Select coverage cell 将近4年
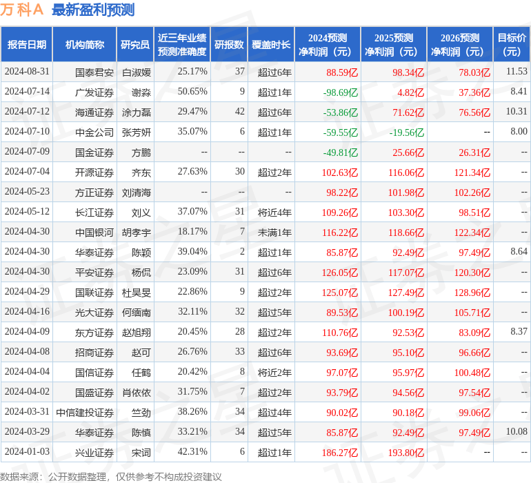This screenshot has width=531, height=483. (x=274, y=213)
